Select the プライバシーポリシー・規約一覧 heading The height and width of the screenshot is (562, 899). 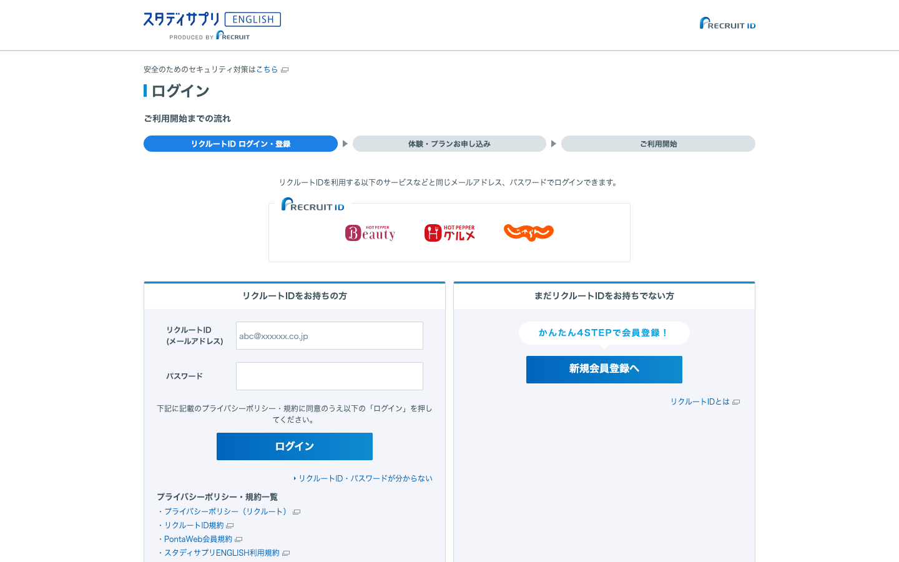click(217, 497)
